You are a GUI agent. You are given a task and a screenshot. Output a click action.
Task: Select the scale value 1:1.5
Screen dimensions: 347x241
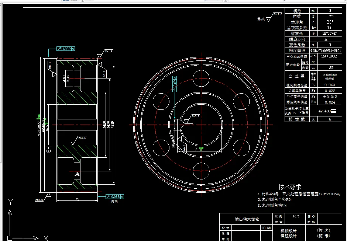(296, 216)
